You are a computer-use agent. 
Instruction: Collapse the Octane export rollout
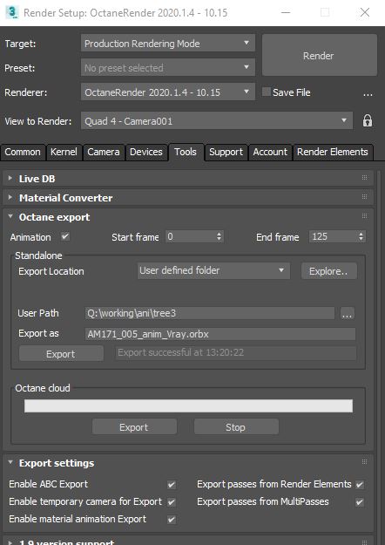[10, 216]
